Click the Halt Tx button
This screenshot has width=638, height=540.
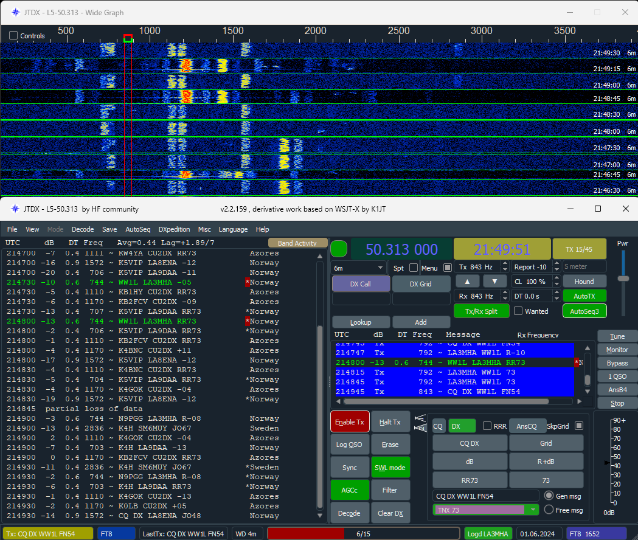(390, 422)
